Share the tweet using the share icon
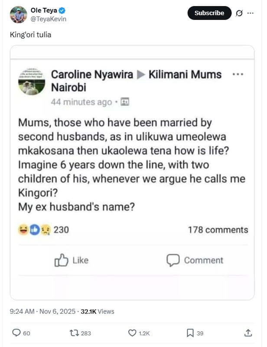 [x=248, y=332]
